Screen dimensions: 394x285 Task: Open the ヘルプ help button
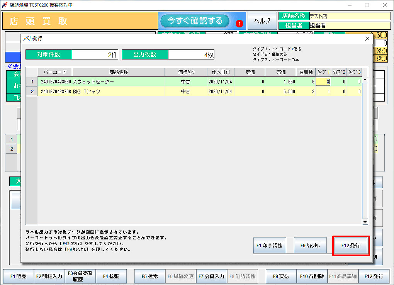(x=262, y=21)
